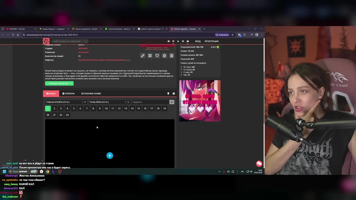The image size is (356, 200).
Task: Open the catalog list icon in header
Action: 173,41
